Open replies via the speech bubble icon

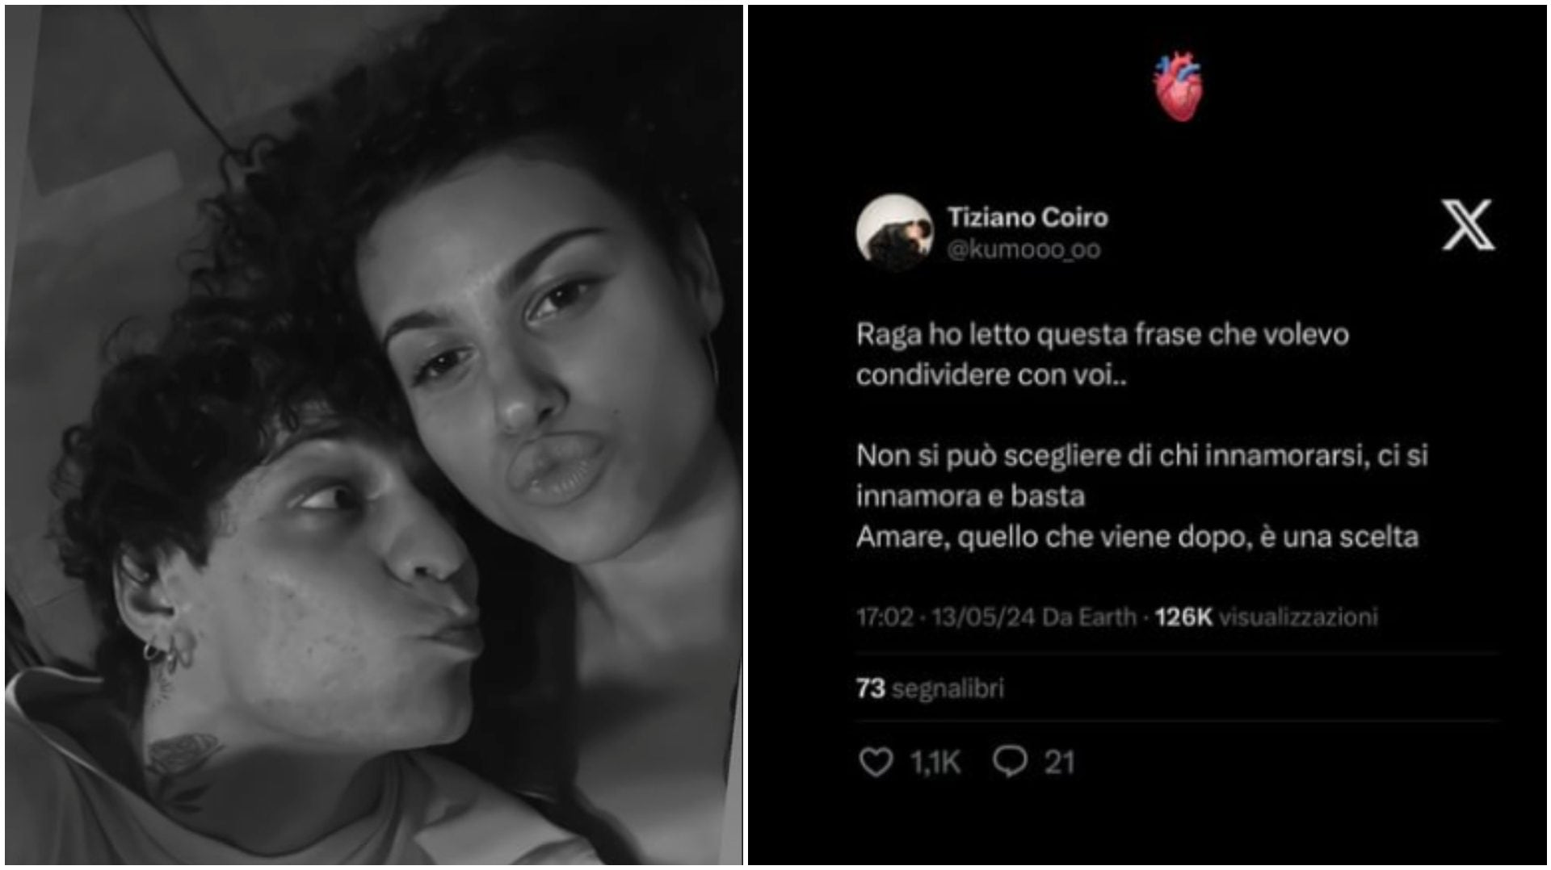pyautogui.click(x=1009, y=762)
